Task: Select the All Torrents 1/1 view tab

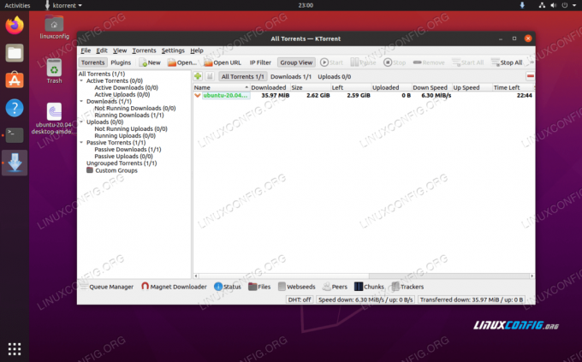Action: pyautogui.click(x=243, y=76)
